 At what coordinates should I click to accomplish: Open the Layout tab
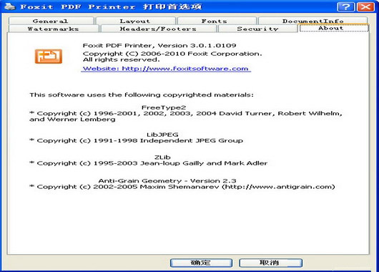135,21
